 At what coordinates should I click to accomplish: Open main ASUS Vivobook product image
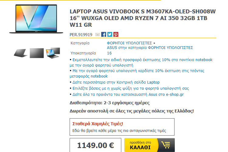pyautogui.click(x=36, y=19)
